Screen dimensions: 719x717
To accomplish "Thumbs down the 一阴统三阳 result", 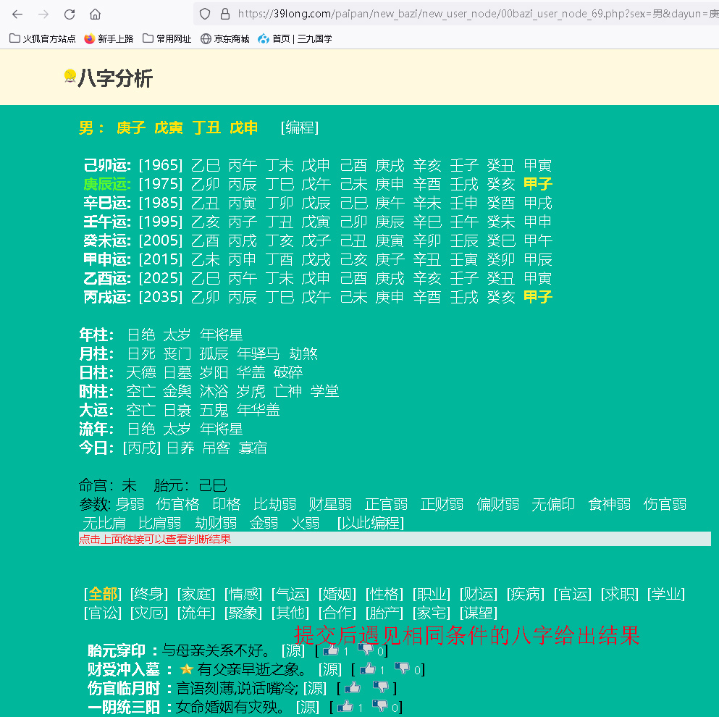I will (379, 707).
